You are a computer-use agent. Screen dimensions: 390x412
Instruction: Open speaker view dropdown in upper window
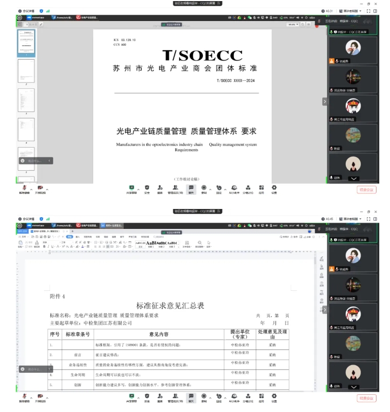point(350,11)
